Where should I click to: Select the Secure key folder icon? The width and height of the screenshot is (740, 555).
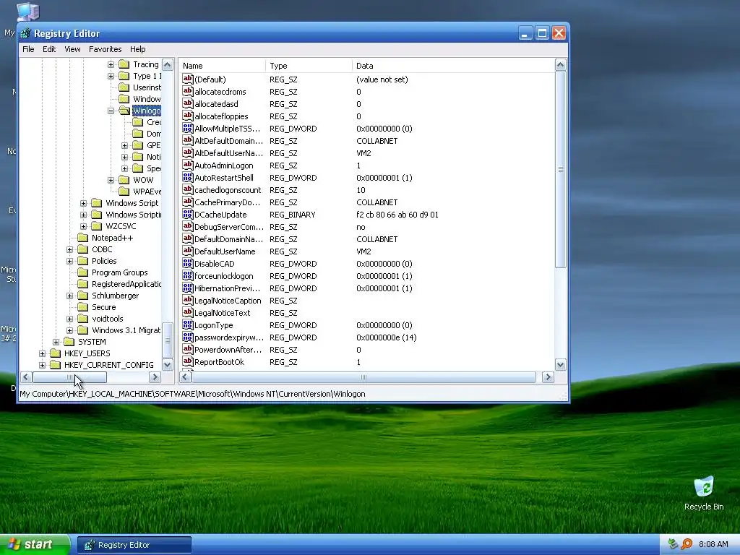(x=82, y=307)
